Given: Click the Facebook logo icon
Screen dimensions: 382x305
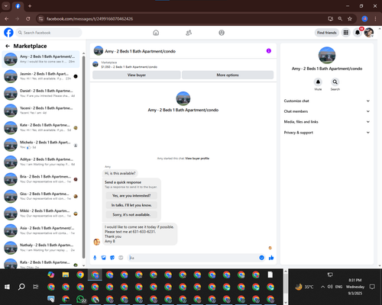Looking at the screenshot, I should coord(8,33).
